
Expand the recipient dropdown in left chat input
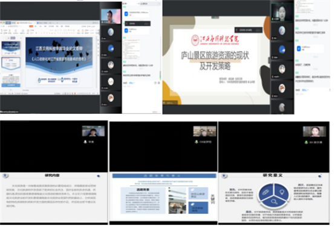click(x=132, y=83)
